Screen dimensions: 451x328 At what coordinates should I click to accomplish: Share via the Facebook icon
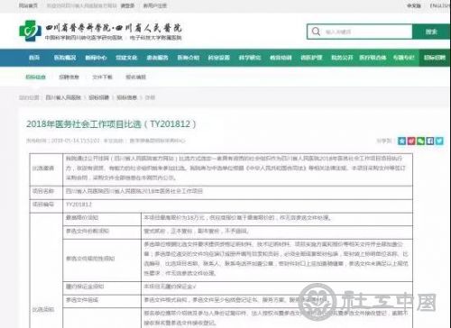coord(430,141)
